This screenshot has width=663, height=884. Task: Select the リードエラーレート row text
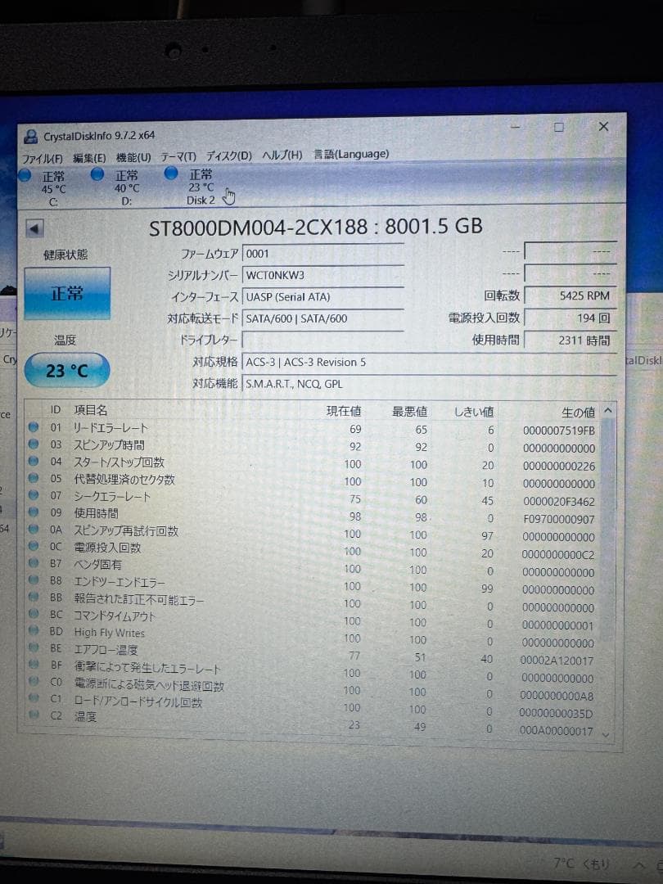[x=111, y=428]
